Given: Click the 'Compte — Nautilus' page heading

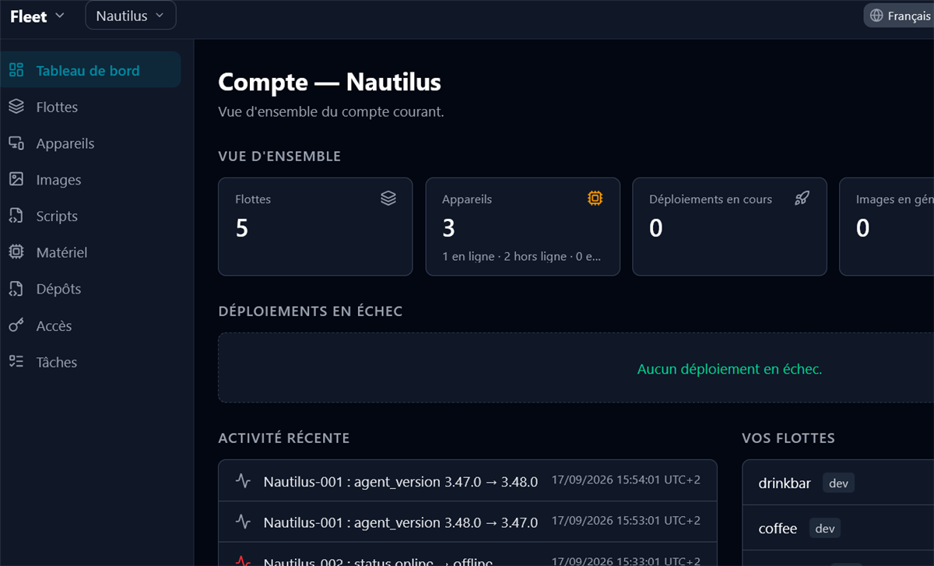Looking at the screenshot, I should (329, 82).
